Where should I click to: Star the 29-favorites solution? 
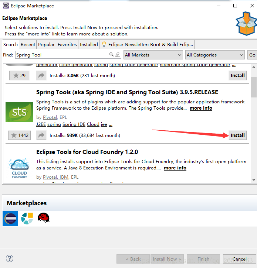click(19, 76)
